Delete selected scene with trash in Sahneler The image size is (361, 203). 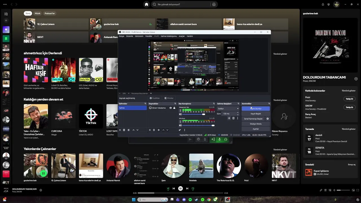click(x=124, y=130)
